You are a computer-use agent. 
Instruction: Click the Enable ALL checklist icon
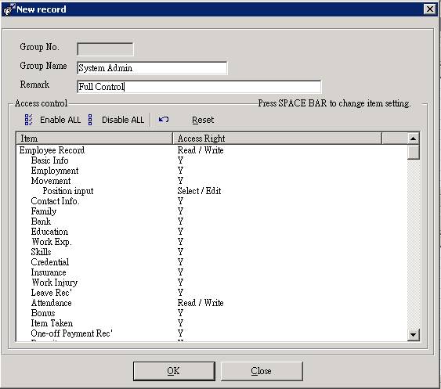28,120
